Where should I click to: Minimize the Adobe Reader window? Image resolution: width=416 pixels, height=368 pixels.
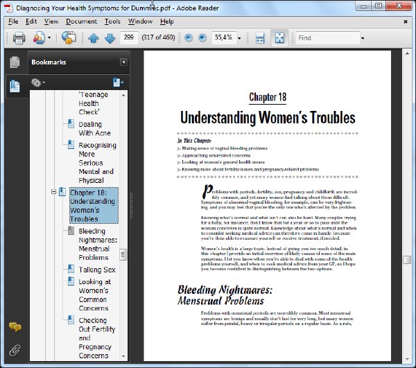pyautogui.click(x=363, y=6)
